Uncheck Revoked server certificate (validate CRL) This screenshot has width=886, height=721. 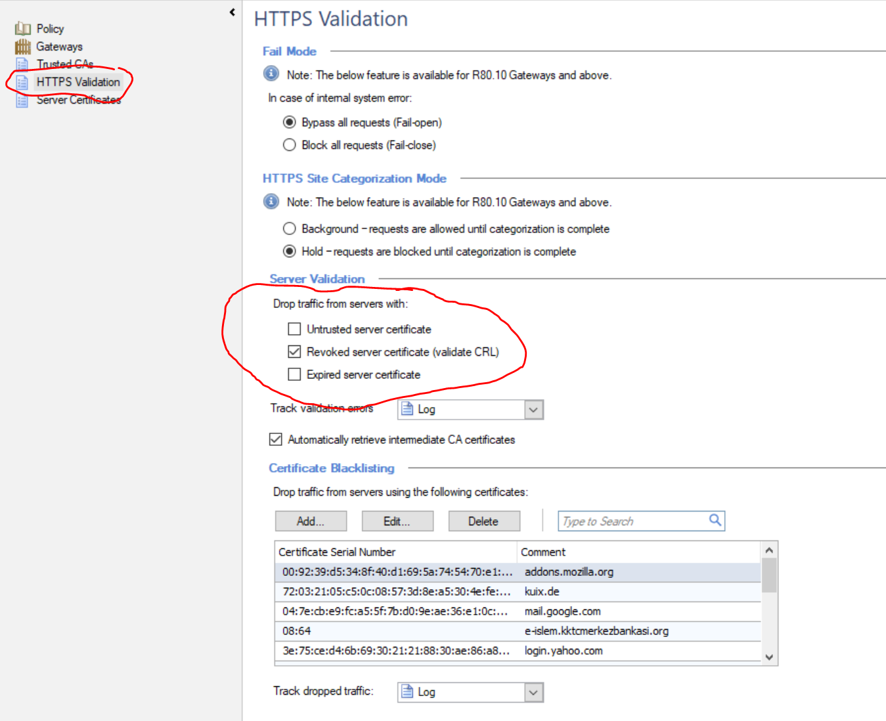(294, 351)
